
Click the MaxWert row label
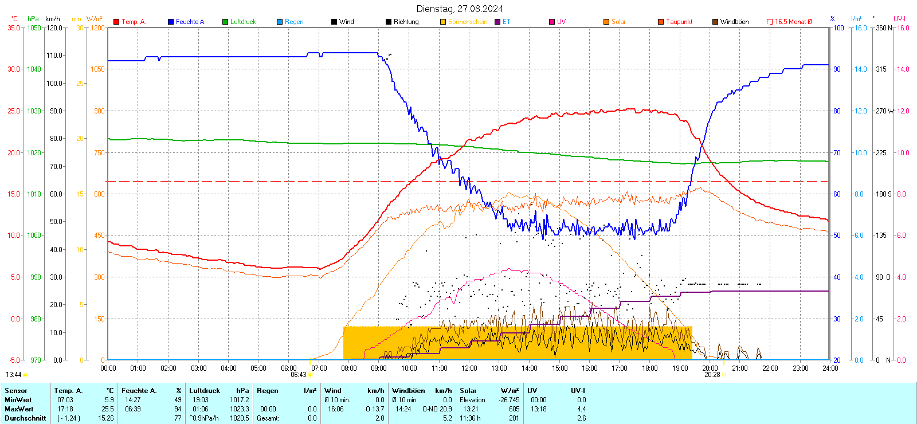(x=19, y=409)
